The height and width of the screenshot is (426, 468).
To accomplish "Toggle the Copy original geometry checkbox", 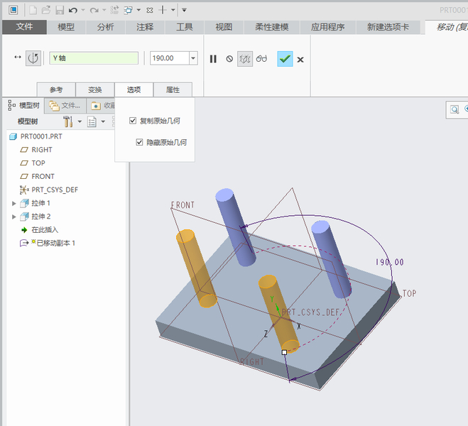I will 133,121.
